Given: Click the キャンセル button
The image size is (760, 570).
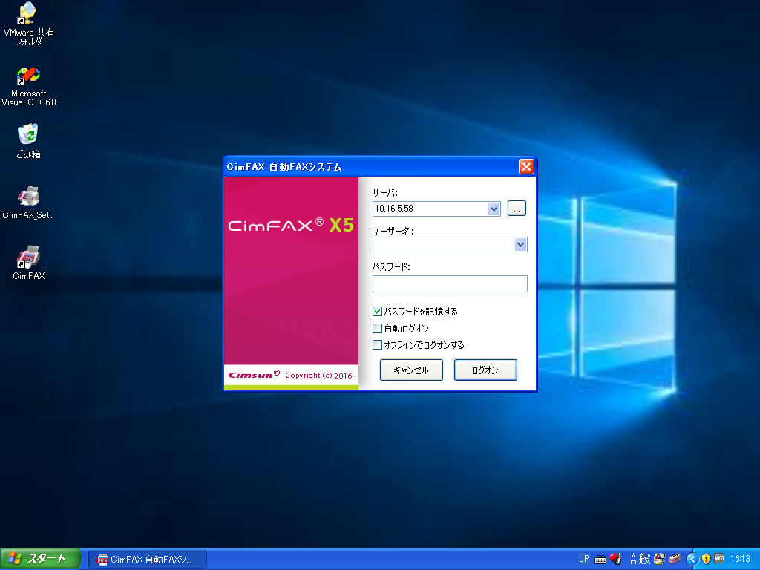Looking at the screenshot, I should [411, 370].
